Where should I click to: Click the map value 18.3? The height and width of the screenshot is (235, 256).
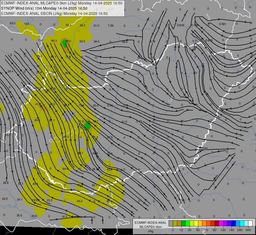(x=64, y=217)
